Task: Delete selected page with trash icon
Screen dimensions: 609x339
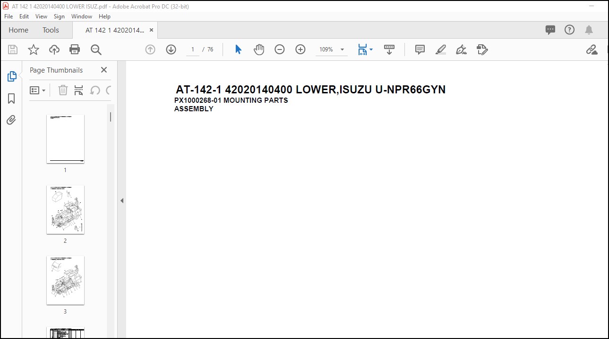Action: pyautogui.click(x=63, y=90)
